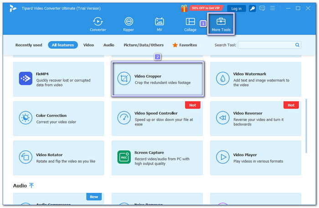Screen dimensions: 319x208
Task: Click 'Play videos in various formats' text
Action: (258, 161)
